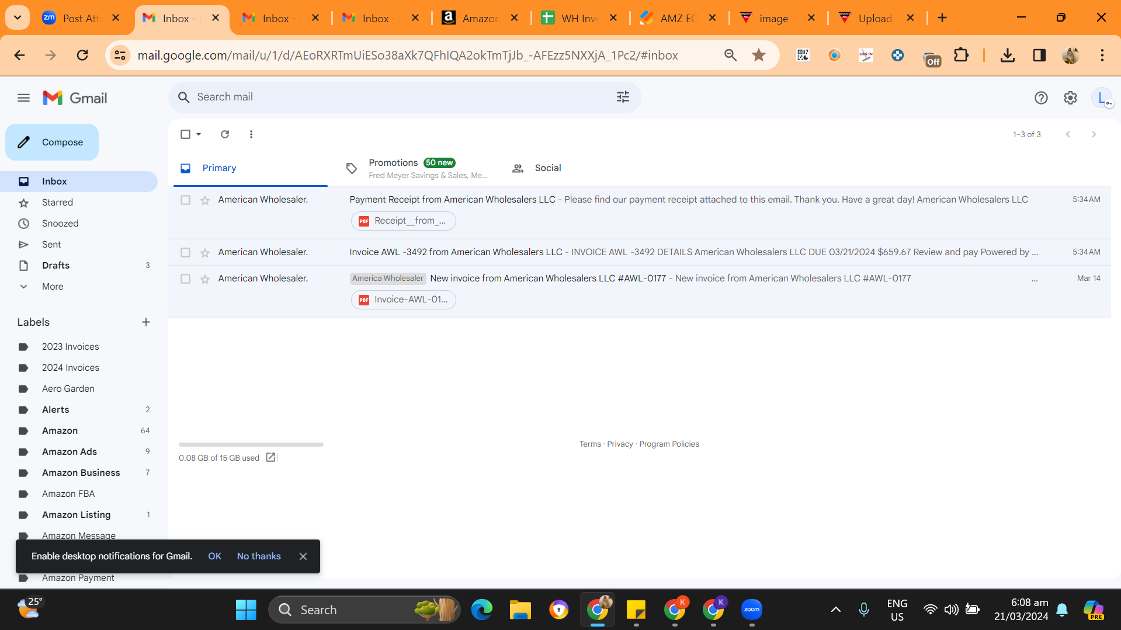The image size is (1121, 630).
Task: Click the storage usage progress bar
Action: coord(251,444)
